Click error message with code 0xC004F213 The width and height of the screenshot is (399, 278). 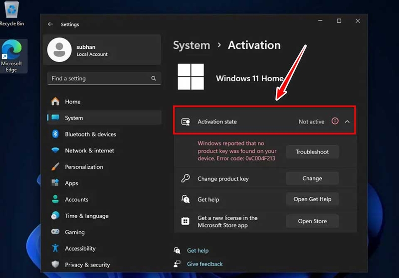(237, 150)
